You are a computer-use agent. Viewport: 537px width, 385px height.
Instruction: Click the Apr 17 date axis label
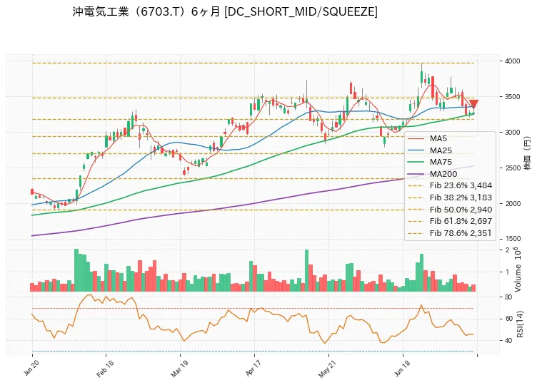254,369
